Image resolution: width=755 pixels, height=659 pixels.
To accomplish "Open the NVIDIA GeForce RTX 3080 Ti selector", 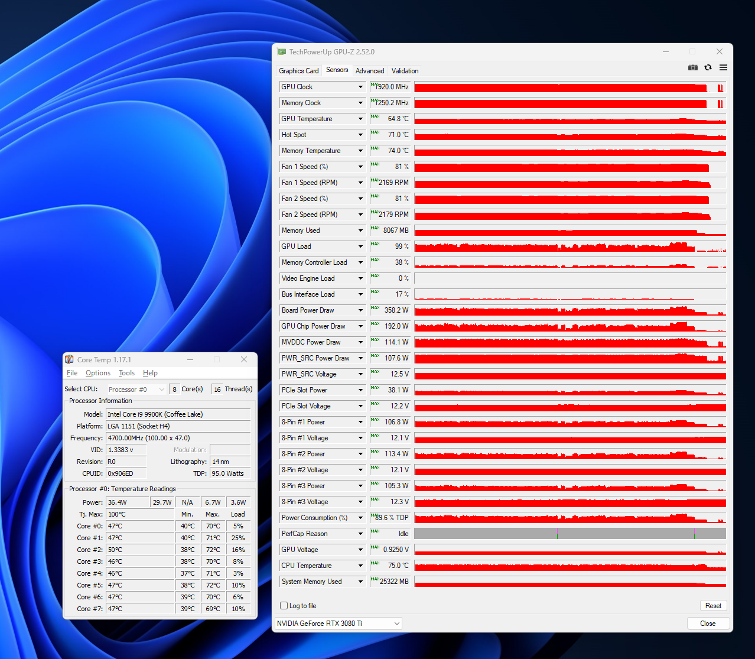I will (338, 624).
